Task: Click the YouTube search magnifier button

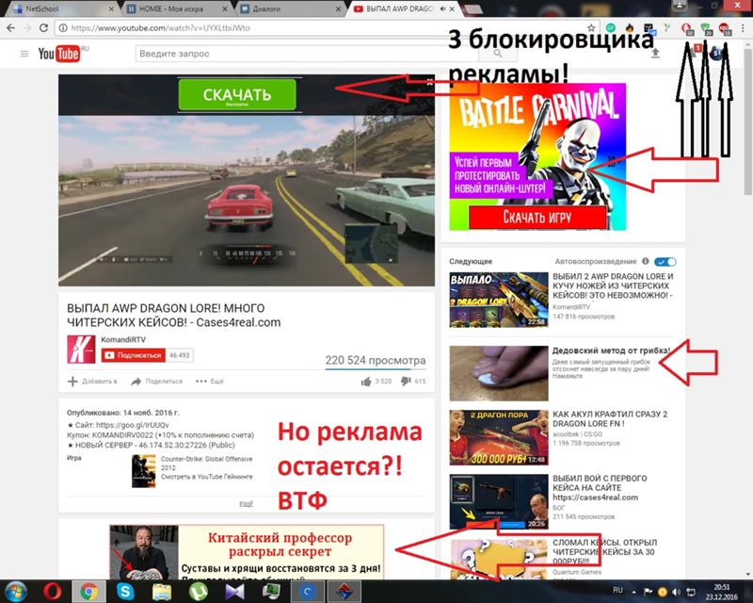Action: [498, 54]
